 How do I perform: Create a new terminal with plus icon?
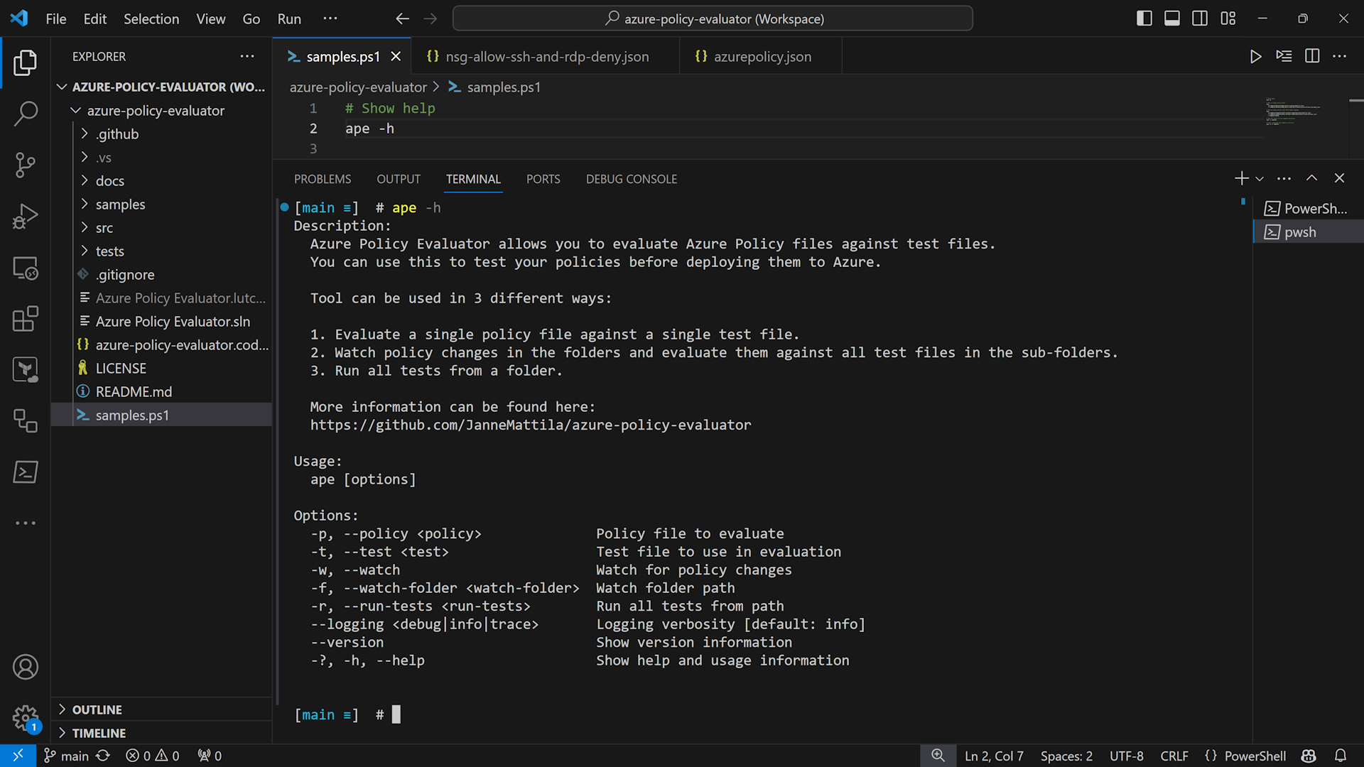[x=1241, y=178]
